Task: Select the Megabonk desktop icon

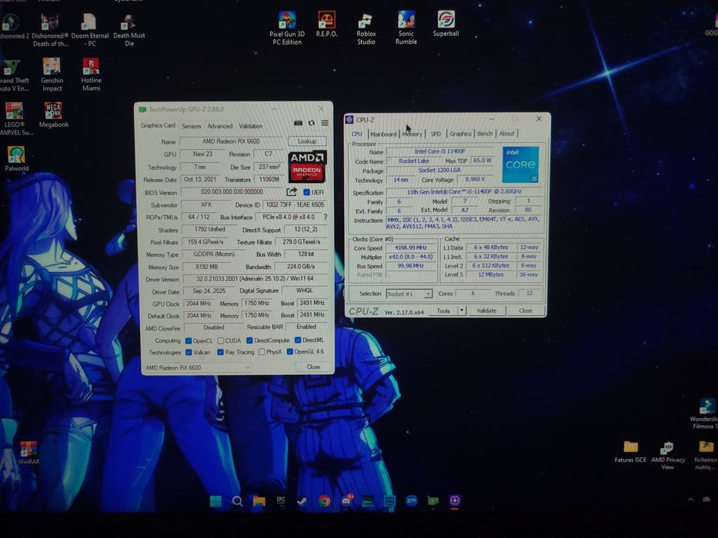Action: pyautogui.click(x=54, y=115)
